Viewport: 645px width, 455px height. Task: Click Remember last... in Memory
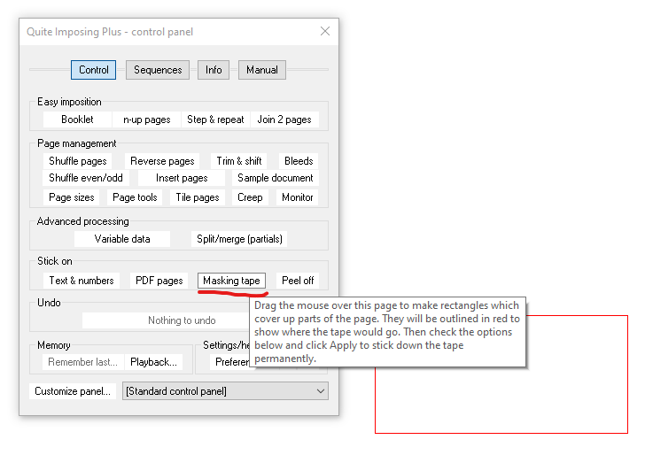[x=82, y=362]
